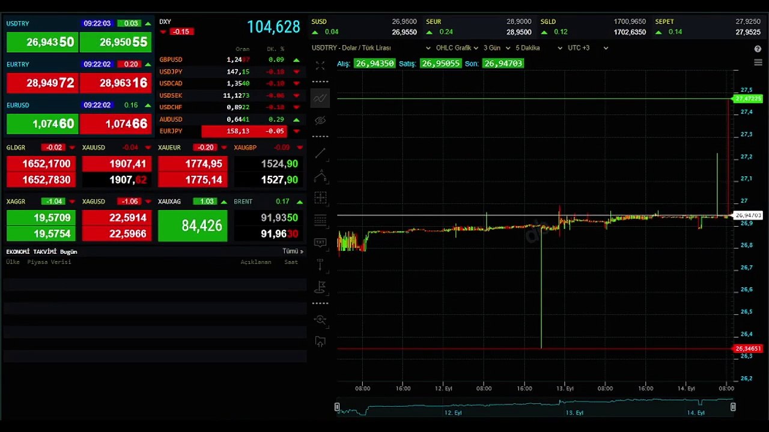Click the XAGUSD red down arrow

click(148, 202)
